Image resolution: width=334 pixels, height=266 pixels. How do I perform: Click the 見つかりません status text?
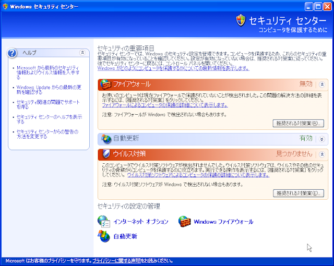pyautogui.click(x=294, y=154)
